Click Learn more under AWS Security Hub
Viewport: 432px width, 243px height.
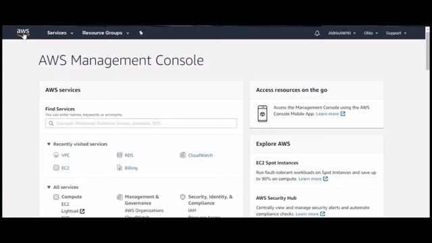(307, 214)
